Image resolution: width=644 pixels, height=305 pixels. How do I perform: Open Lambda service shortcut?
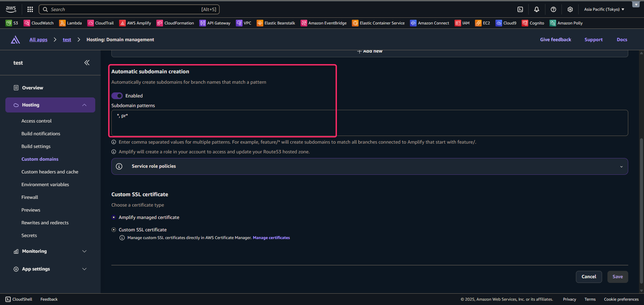click(x=70, y=23)
